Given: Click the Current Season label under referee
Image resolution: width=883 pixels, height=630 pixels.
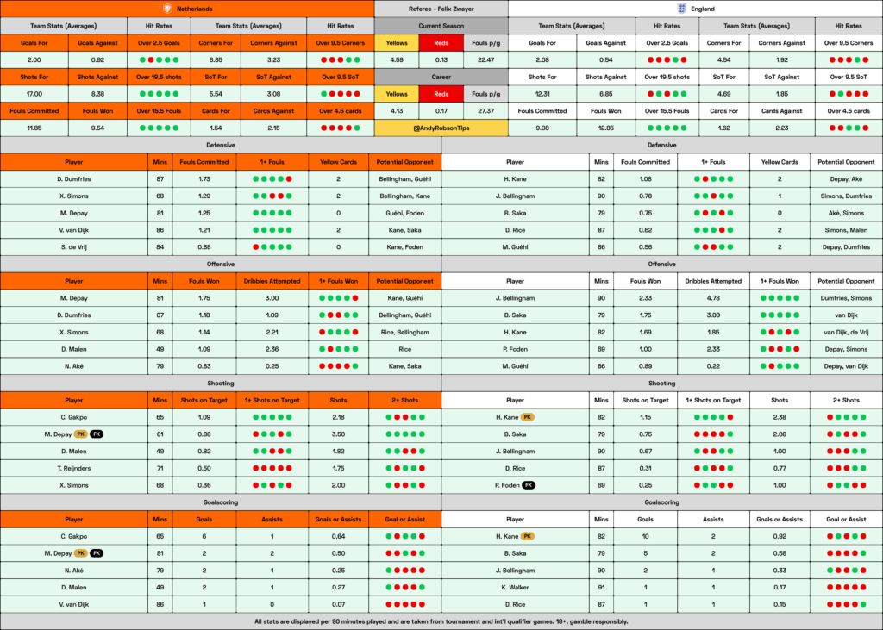Looking at the screenshot, I should pos(441,26).
